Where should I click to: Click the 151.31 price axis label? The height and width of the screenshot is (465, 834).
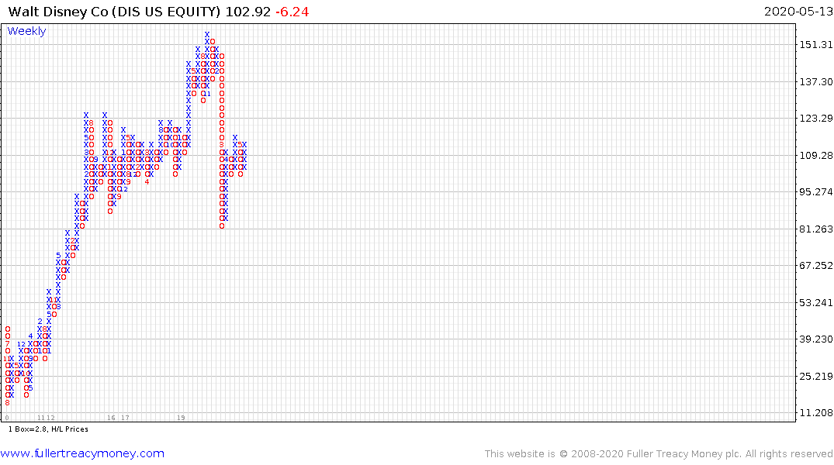pyautogui.click(x=816, y=45)
